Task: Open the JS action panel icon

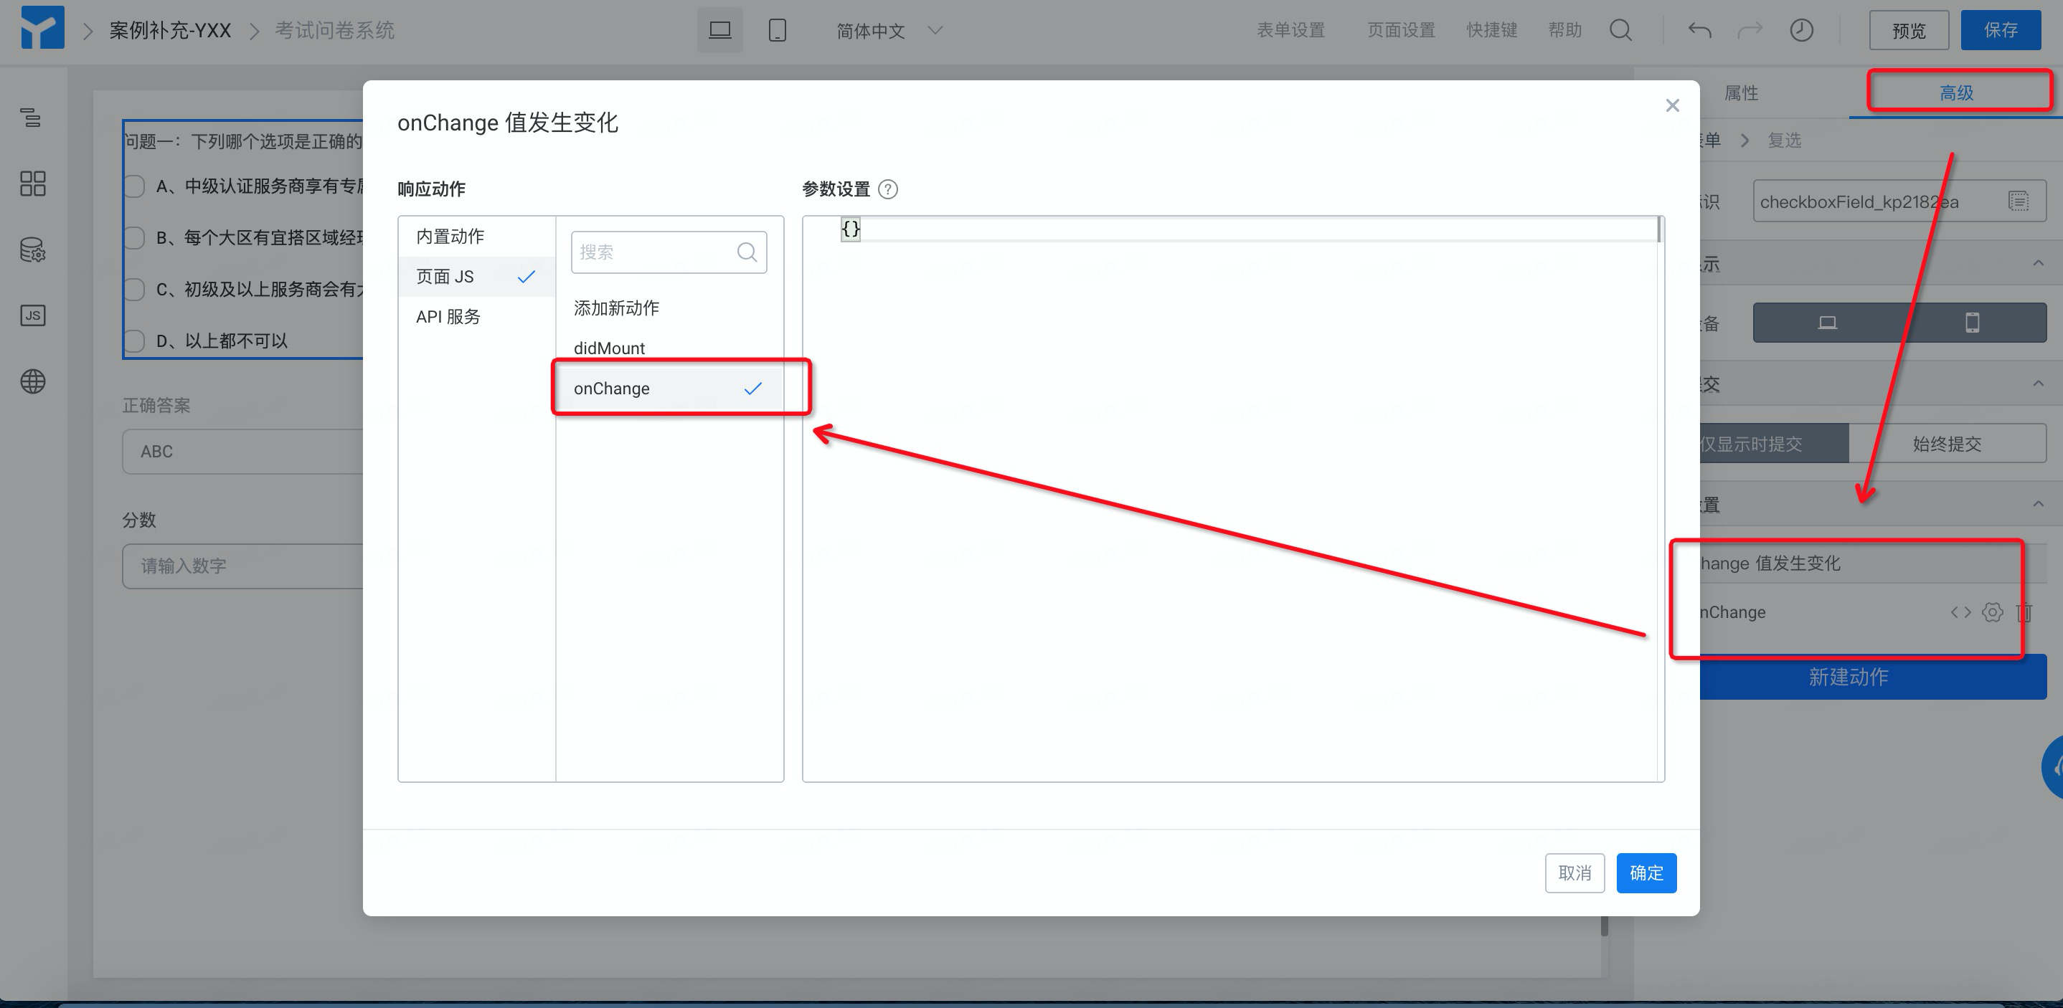Action: tap(32, 315)
